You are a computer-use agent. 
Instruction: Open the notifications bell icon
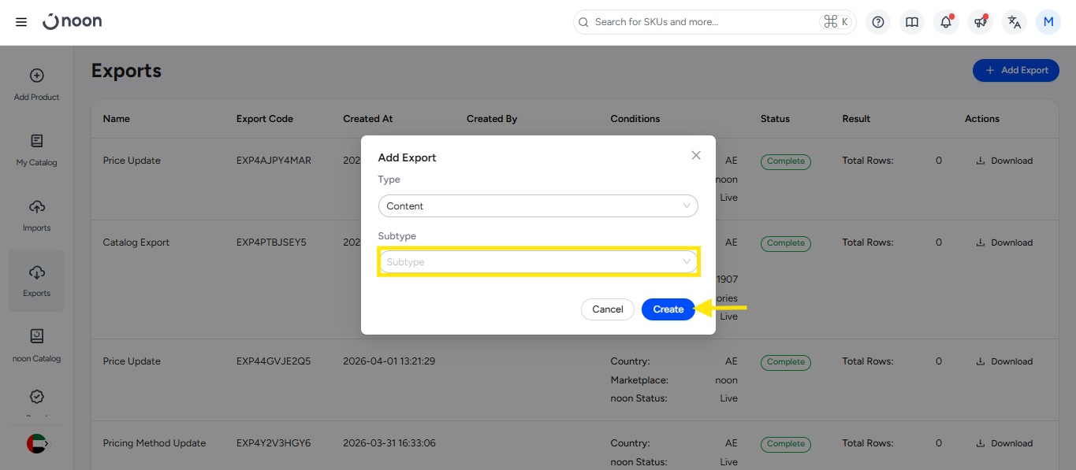(946, 22)
